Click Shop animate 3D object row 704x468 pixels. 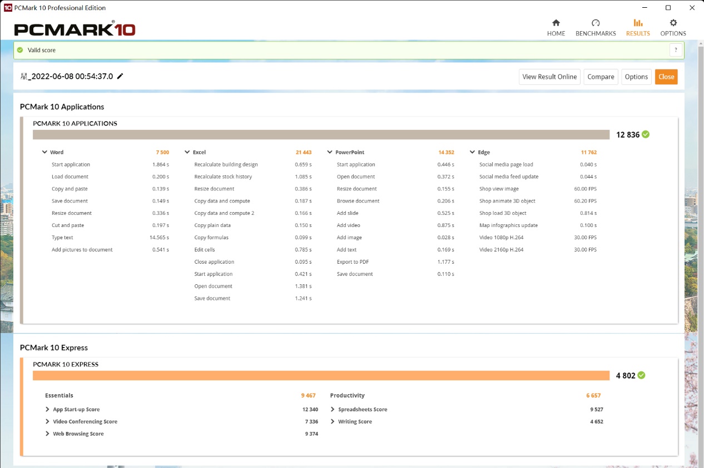(538, 201)
